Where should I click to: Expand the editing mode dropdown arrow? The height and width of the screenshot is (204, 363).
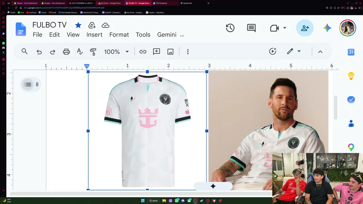[299, 51]
